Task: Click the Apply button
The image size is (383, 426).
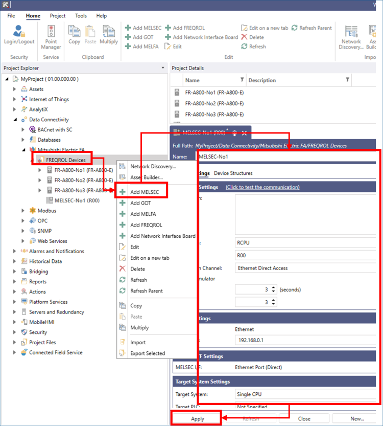Action: [x=198, y=419]
